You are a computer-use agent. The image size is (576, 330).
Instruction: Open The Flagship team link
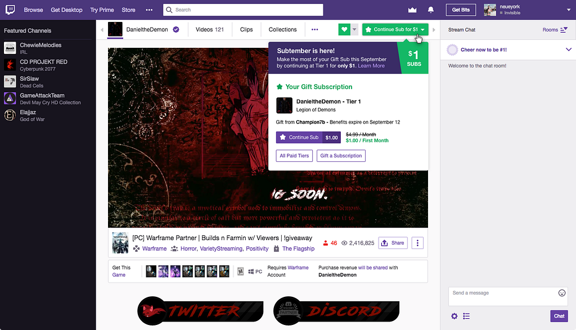point(298,248)
